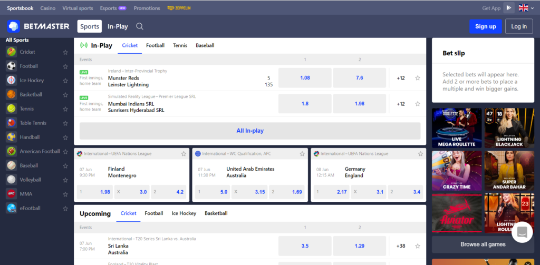540x265 pixels.
Task: Star the Mumbai Indians SRL match
Action: (x=418, y=104)
